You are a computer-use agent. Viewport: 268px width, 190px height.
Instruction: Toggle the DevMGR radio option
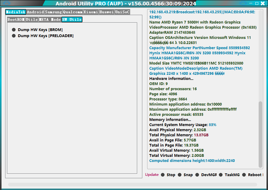206,175
